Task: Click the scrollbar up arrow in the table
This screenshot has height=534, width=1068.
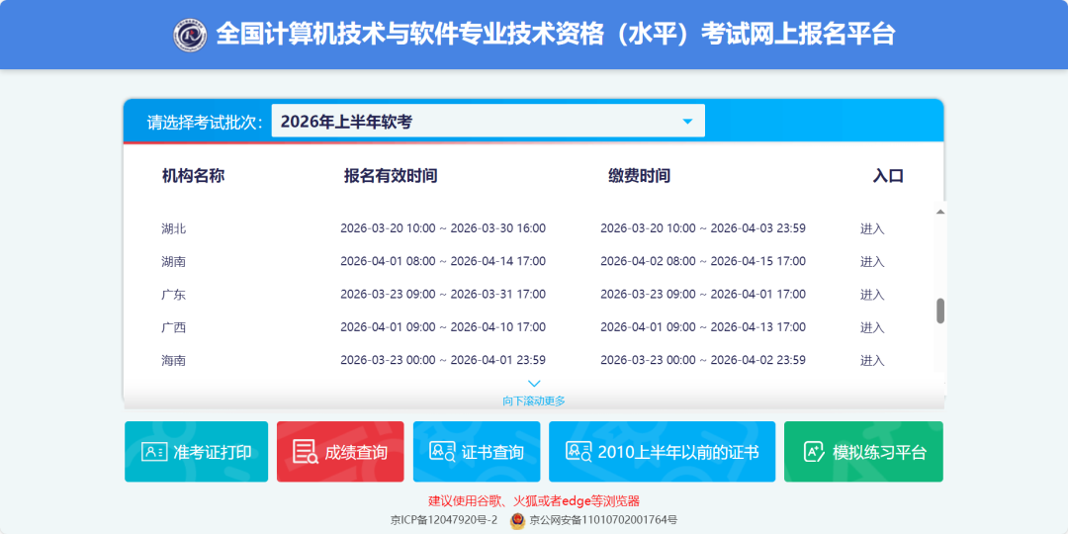Action: pyautogui.click(x=940, y=212)
